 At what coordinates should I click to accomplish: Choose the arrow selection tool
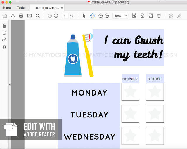point(84,16)
